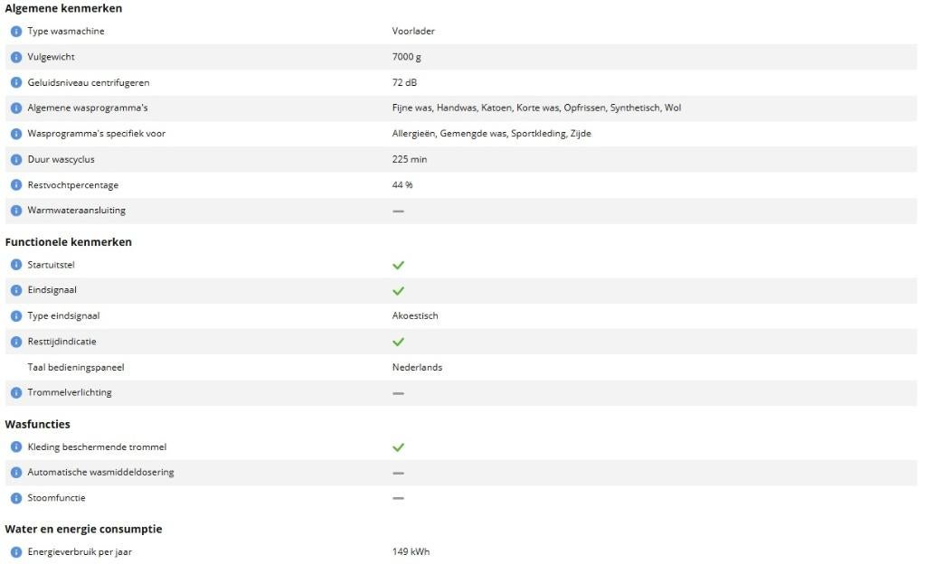The image size is (926, 564).
Task: Click info icon beside Duur wascyclus
Action: coord(16,159)
